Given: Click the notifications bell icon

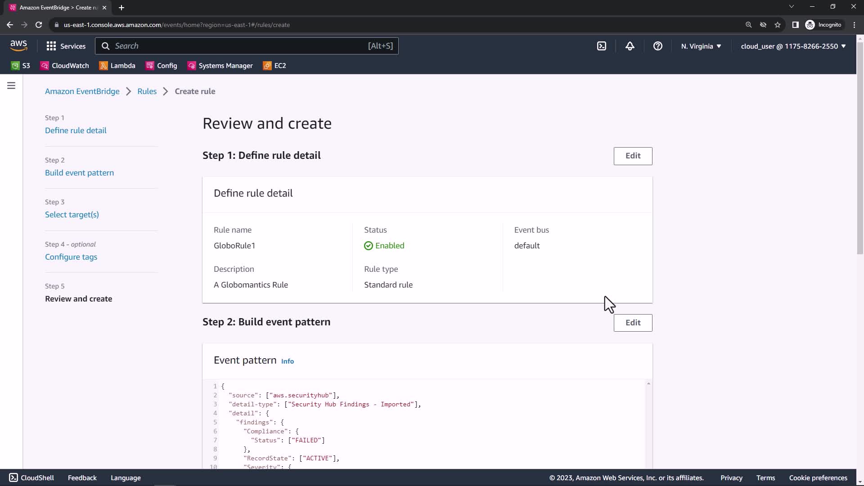Looking at the screenshot, I should [x=630, y=46].
